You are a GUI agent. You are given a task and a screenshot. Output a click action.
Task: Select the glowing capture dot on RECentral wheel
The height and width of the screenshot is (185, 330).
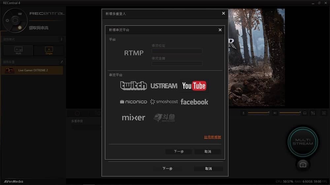(x=20, y=27)
